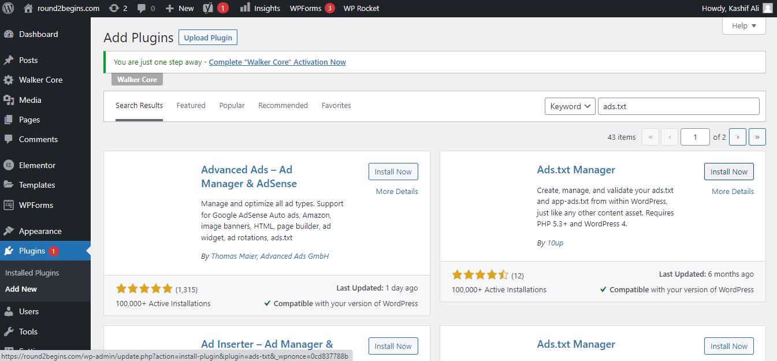Switch to the Search Results tab
777x361 pixels.
(x=139, y=106)
